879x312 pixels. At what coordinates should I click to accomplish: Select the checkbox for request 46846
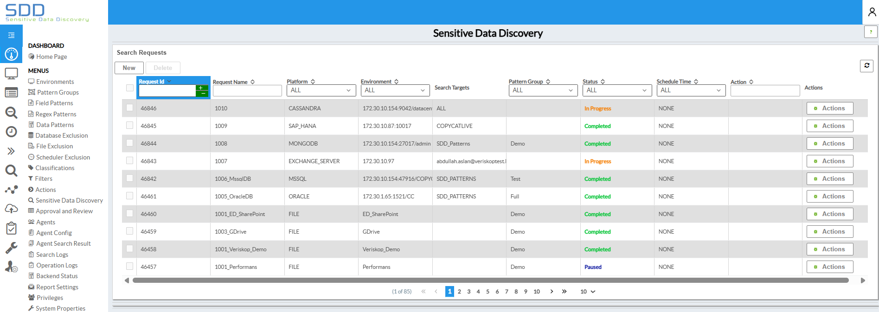130,108
